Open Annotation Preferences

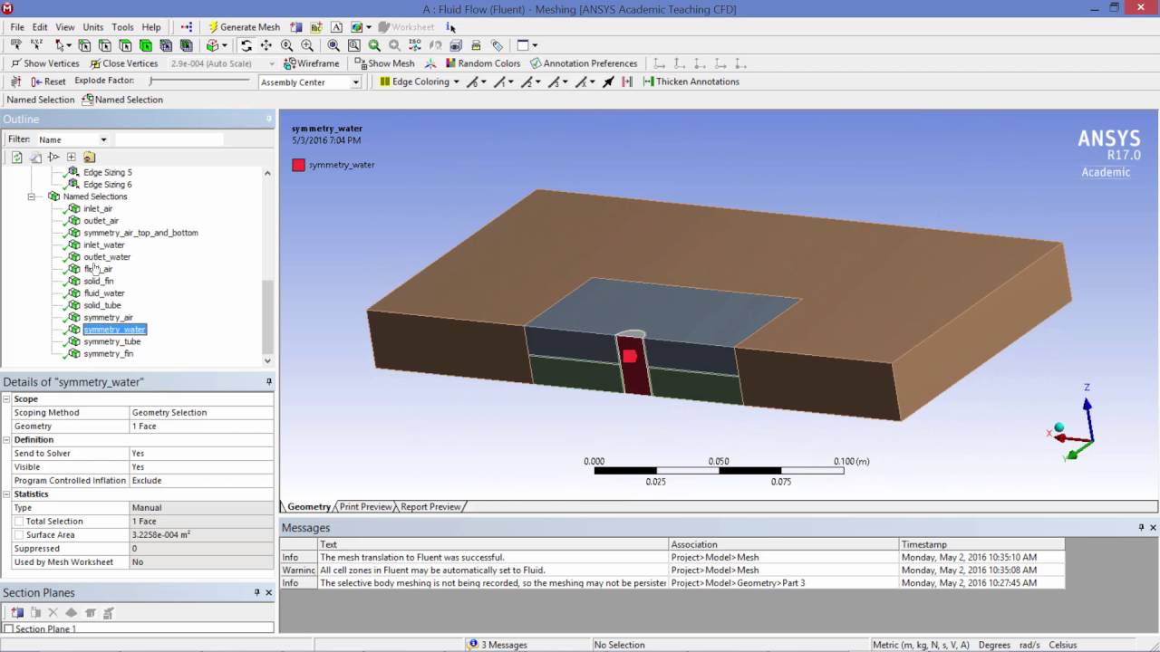tap(584, 63)
